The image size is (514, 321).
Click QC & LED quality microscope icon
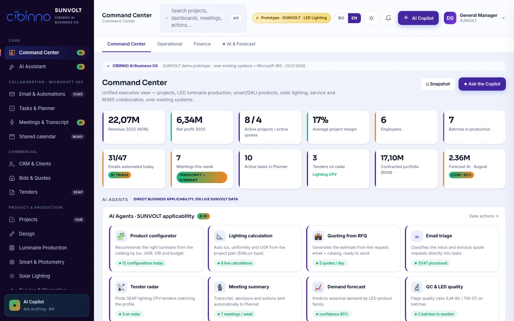[417, 287]
